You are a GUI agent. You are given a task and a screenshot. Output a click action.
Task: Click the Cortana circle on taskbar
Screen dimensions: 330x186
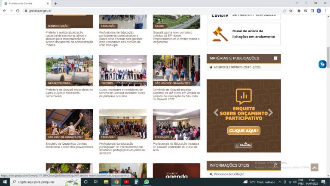(x=86, y=182)
